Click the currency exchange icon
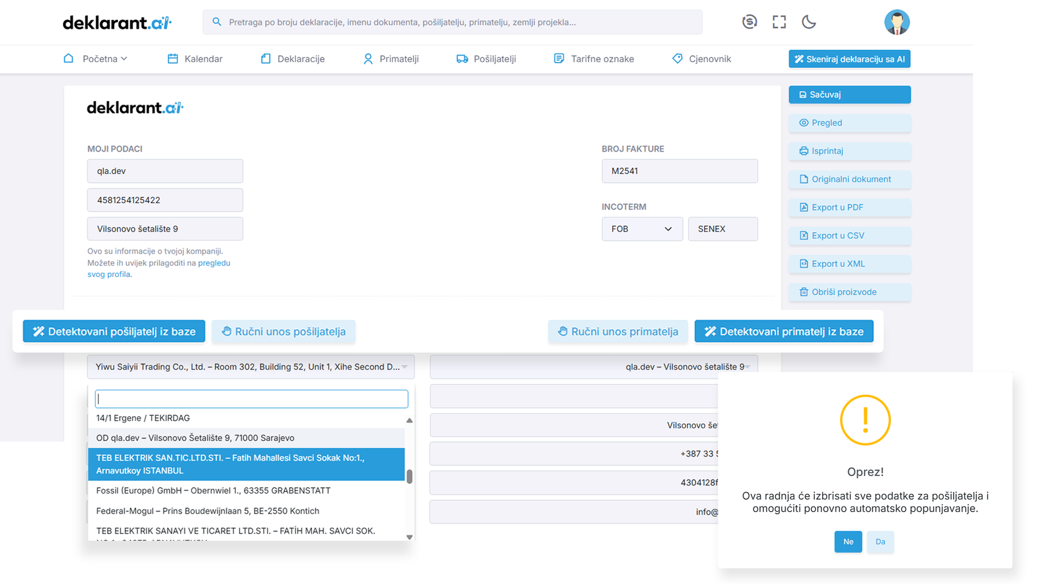The width and height of the screenshot is (1039, 584). (749, 22)
